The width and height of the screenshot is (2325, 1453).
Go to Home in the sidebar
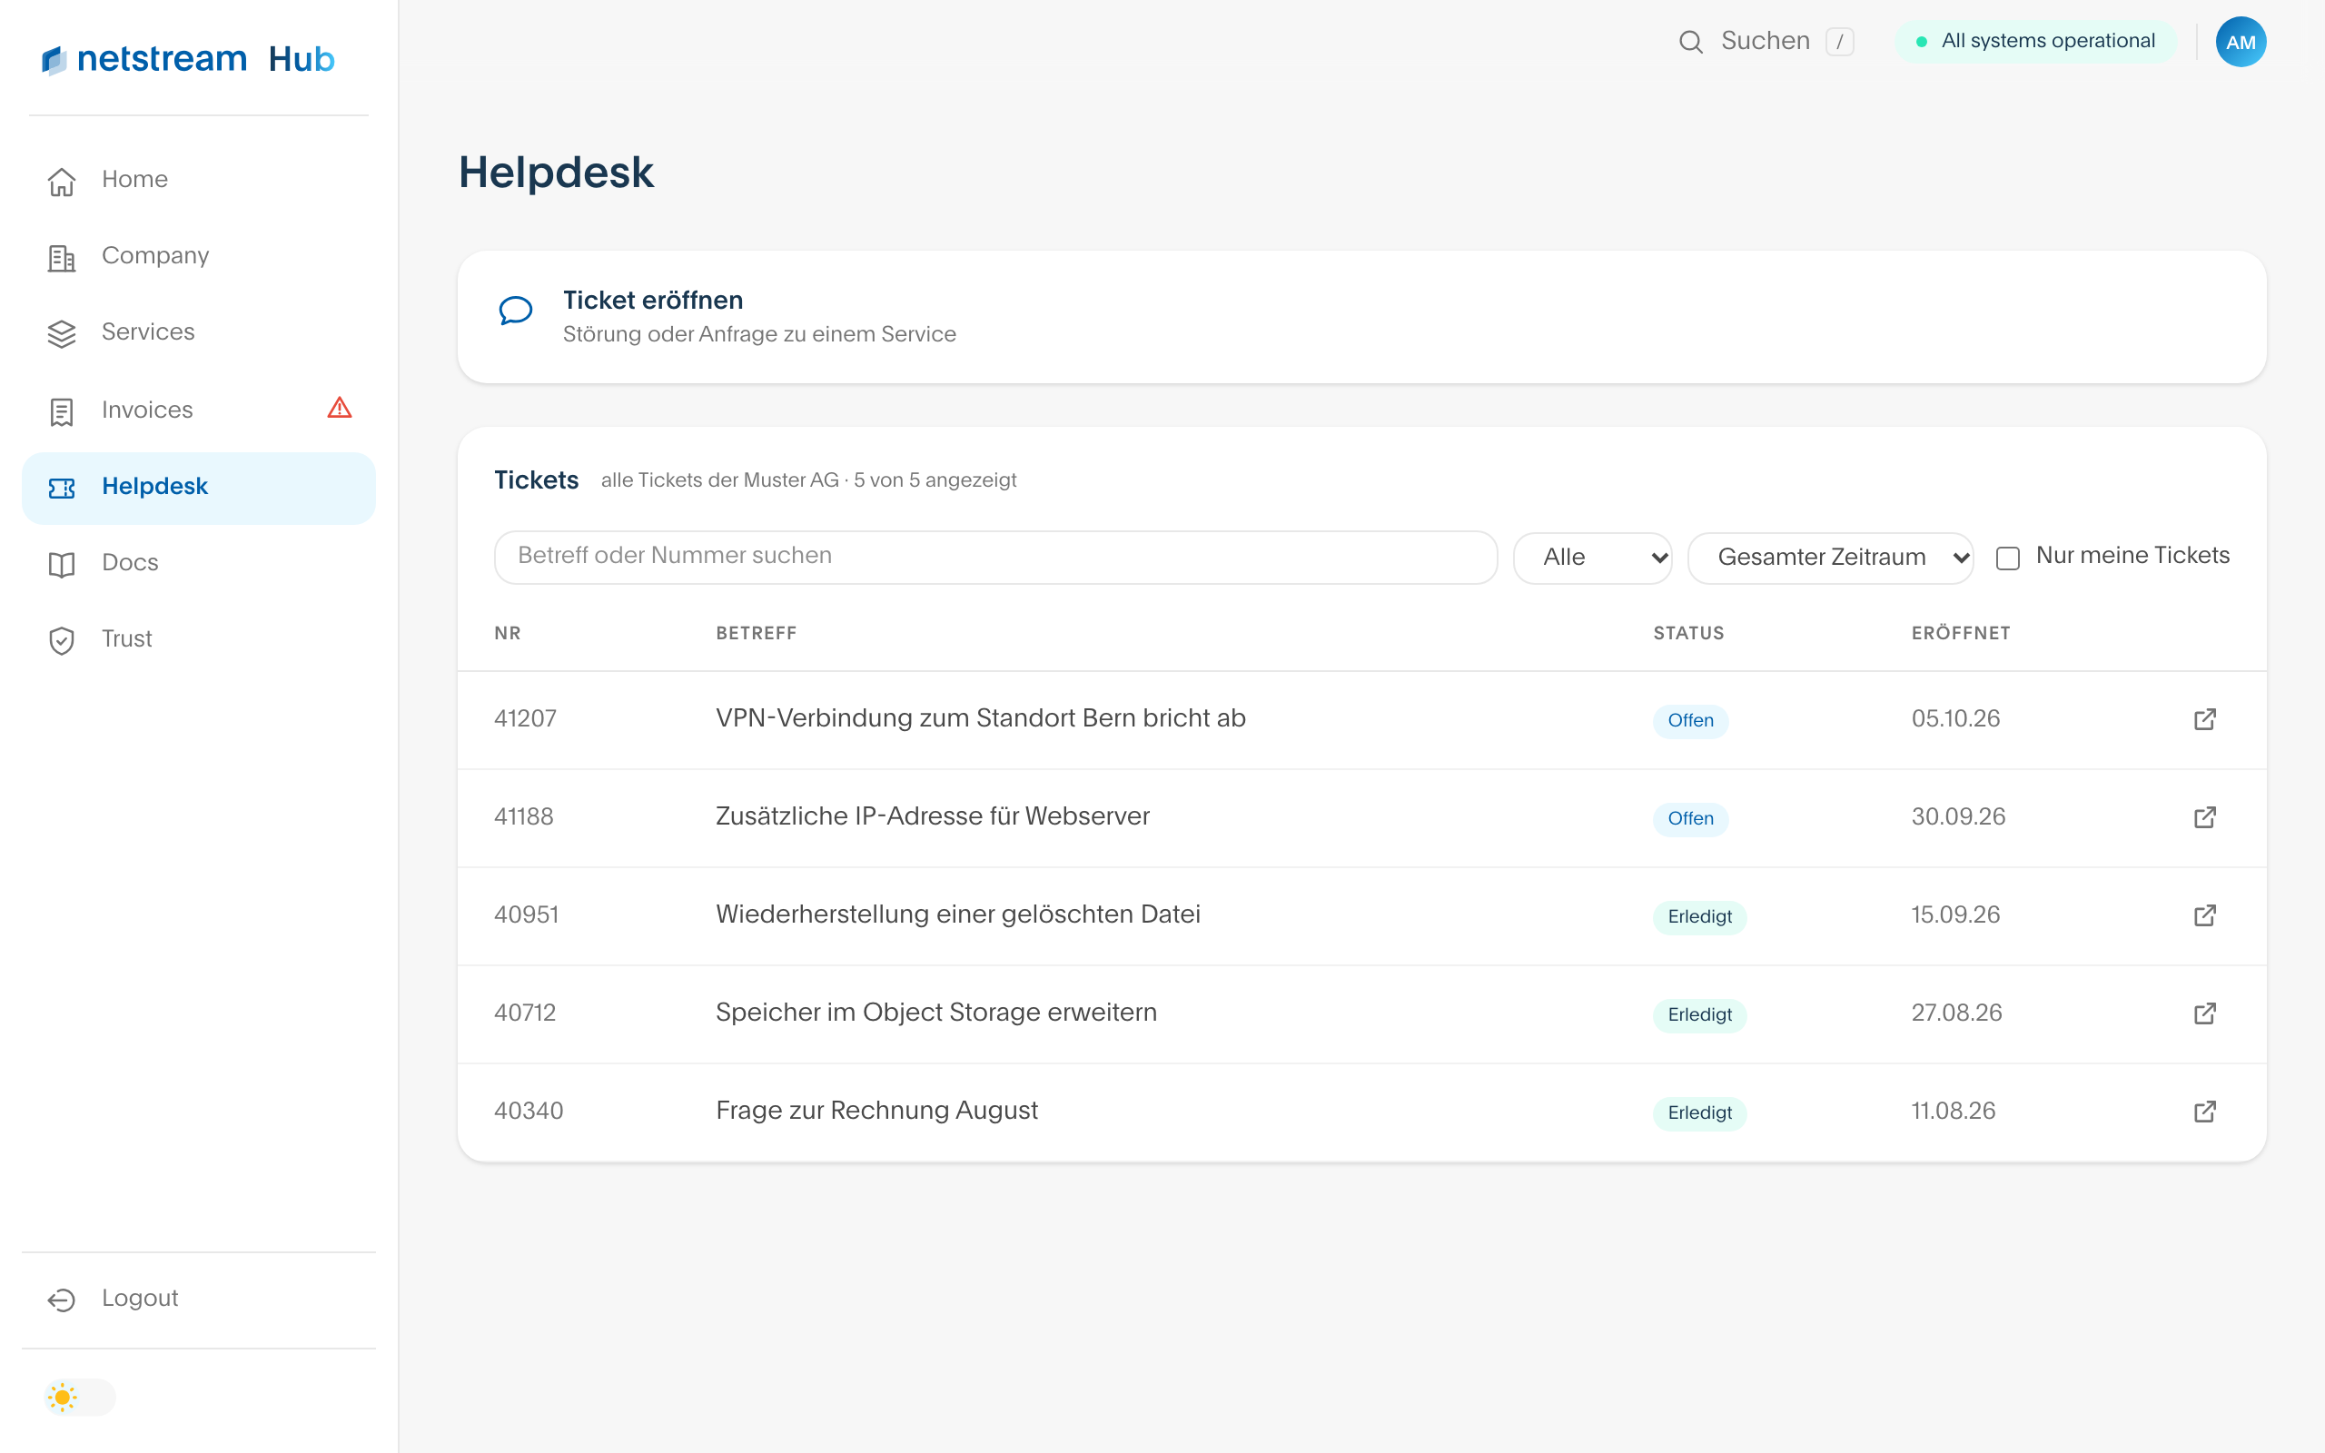click(x=199, y=180)
